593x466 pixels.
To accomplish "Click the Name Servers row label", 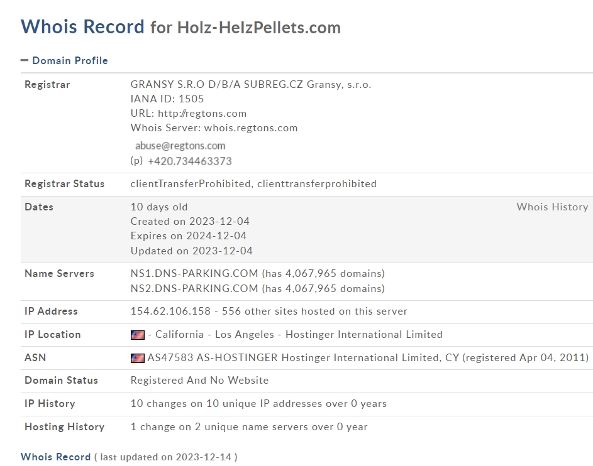I will [x=59, y=273].
